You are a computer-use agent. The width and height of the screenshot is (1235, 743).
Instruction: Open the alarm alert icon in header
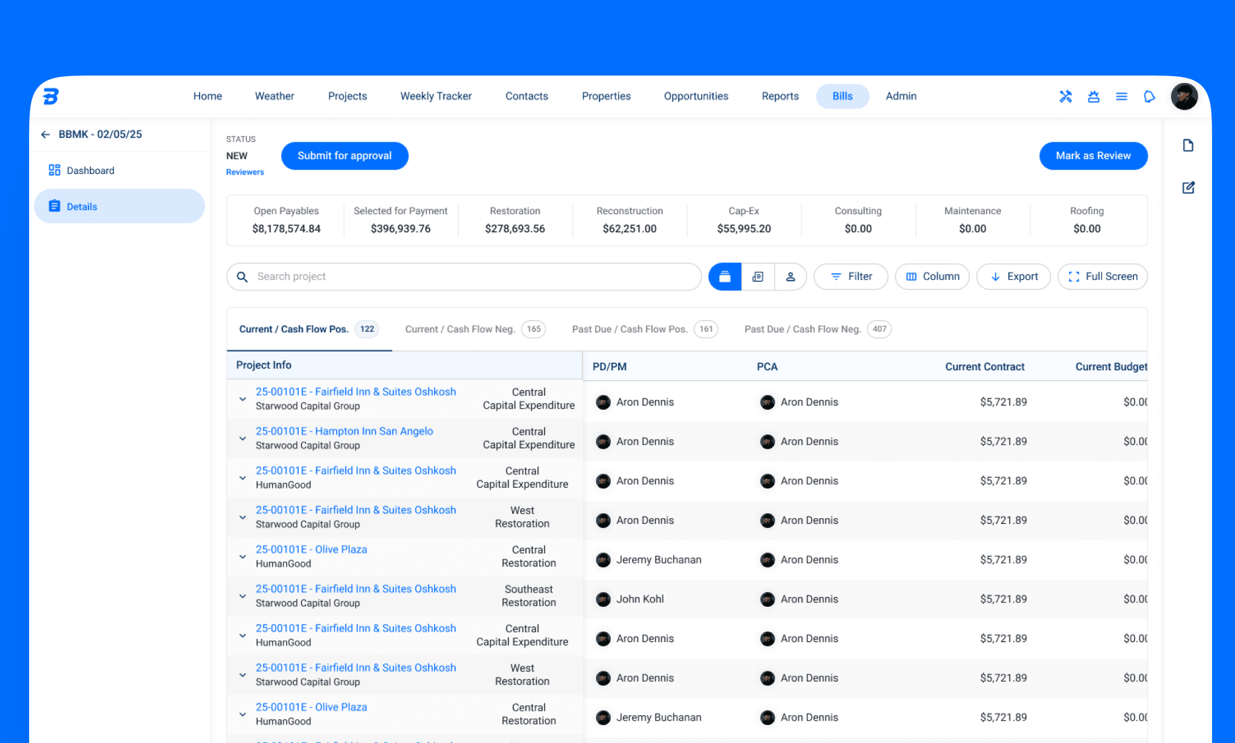pos(1093,96)
